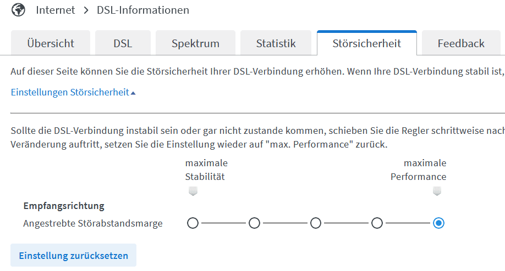Click the Internet breadcrumb link
505x271 pixels.
point(56,10)
